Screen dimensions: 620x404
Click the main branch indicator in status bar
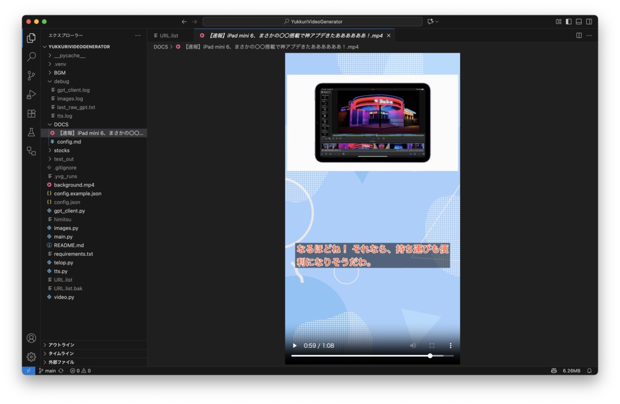[x=47, y=370]
